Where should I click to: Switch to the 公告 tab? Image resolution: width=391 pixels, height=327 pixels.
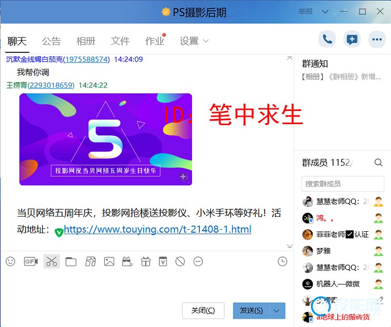pos(51,41)
